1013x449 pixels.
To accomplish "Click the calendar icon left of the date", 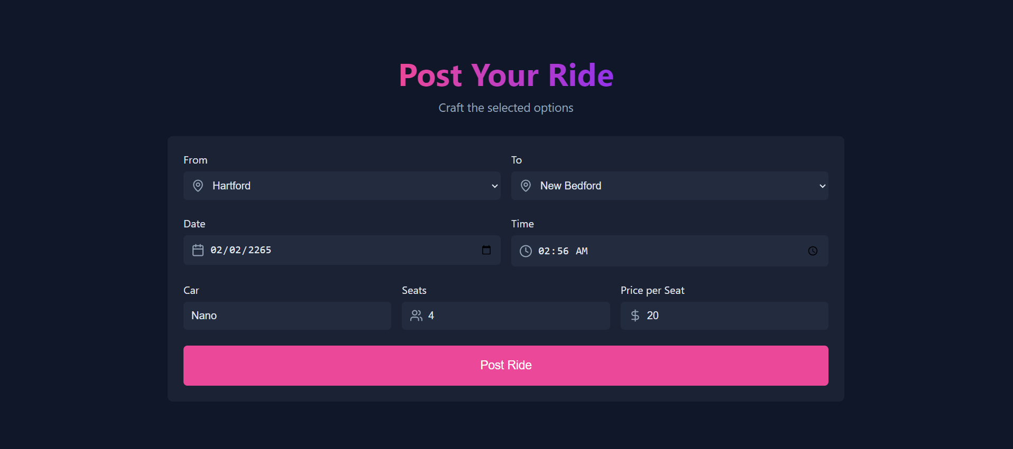I will pos(198,250).
